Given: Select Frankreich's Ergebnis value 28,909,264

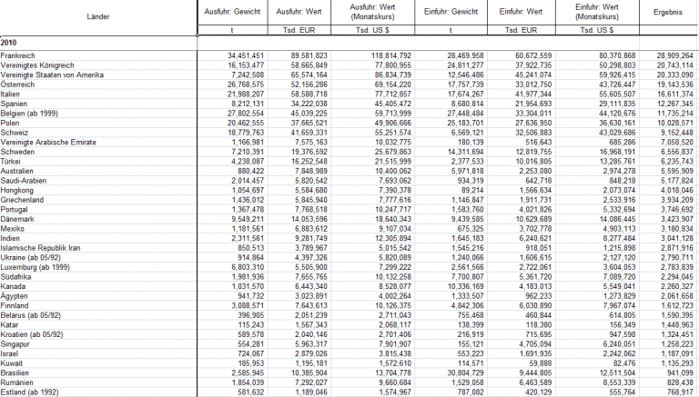Looking at the screenshot, I should 674,55.
